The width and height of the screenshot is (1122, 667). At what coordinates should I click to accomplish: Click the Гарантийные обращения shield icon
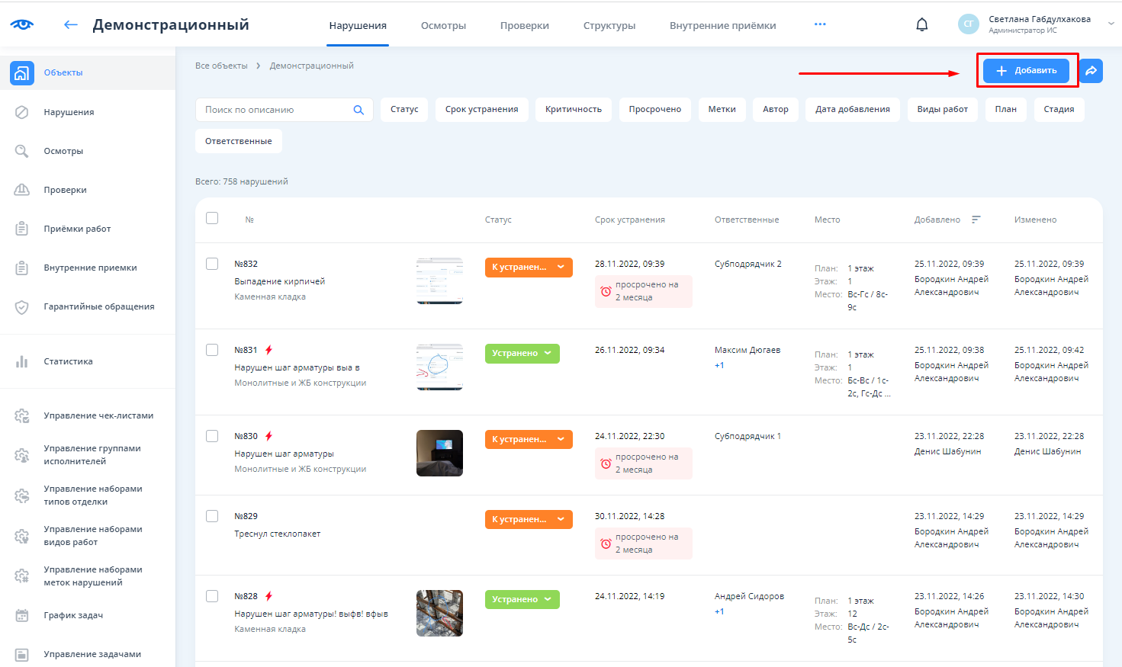click(22, 306)
